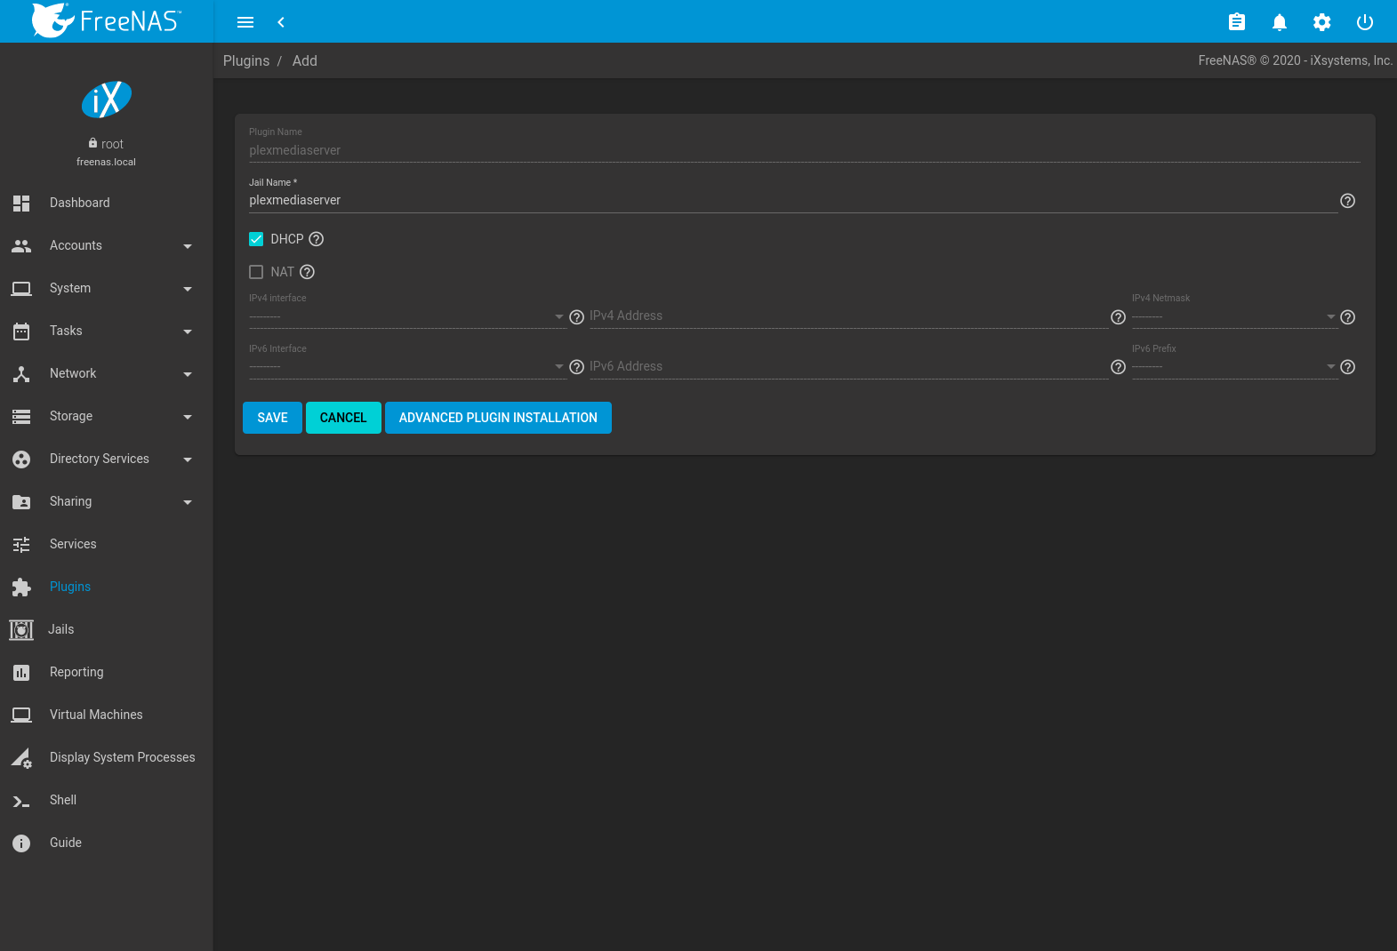1397x951 pixels.
Task: Click the help icon next to DHCP
Action: [x=317, y=239]
